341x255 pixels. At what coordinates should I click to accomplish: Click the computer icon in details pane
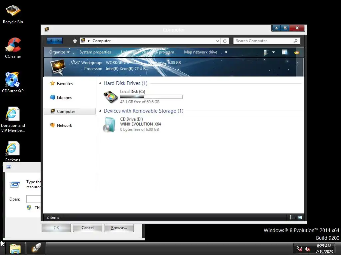[58, 67]
